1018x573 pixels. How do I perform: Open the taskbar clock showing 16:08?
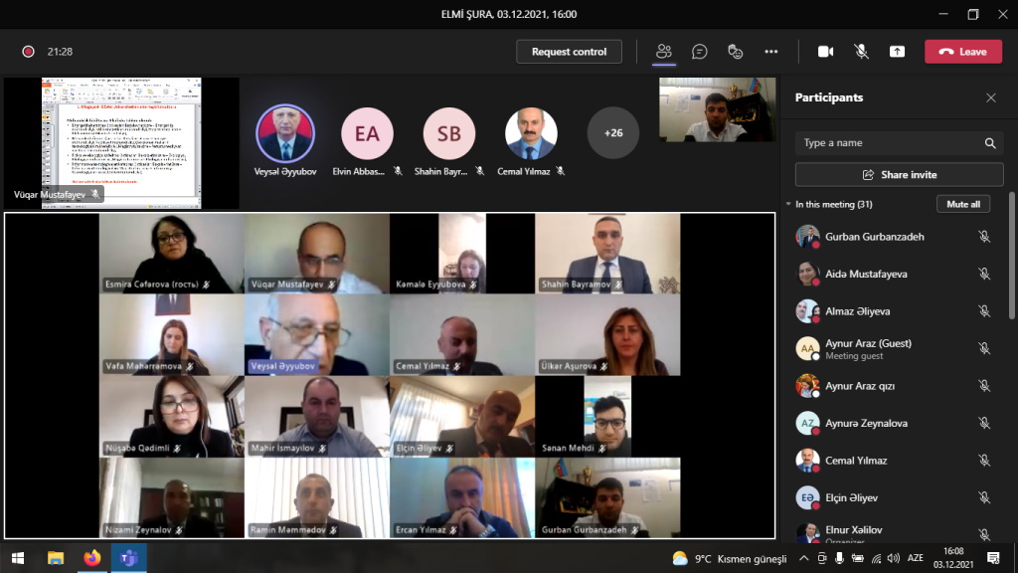953,558
